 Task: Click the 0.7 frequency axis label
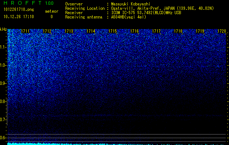point(3,120)
